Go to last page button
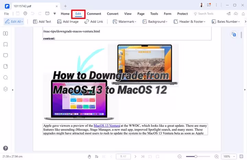This screenshot has height=160, width=247. [x=143, y=157]
